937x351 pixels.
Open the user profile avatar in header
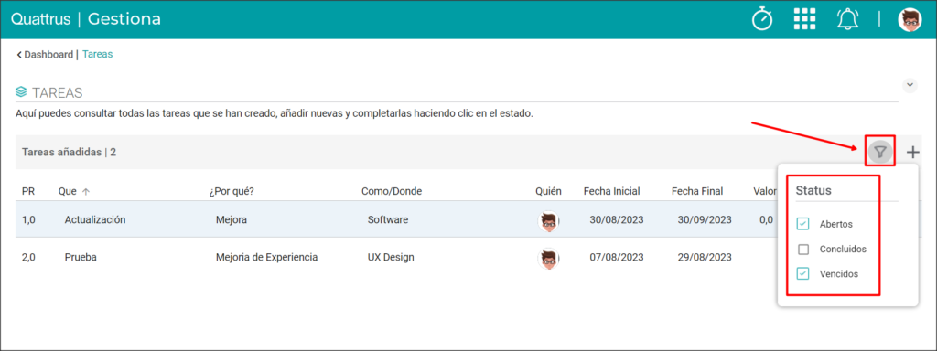[910, 20]
